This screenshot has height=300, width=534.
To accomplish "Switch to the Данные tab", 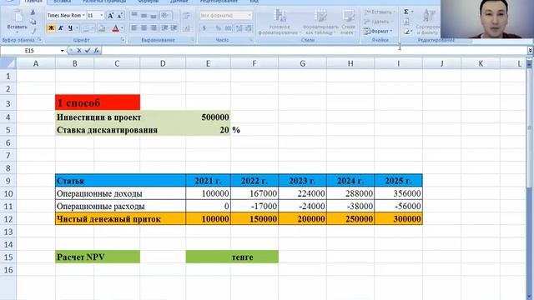I will click(179, 2).
